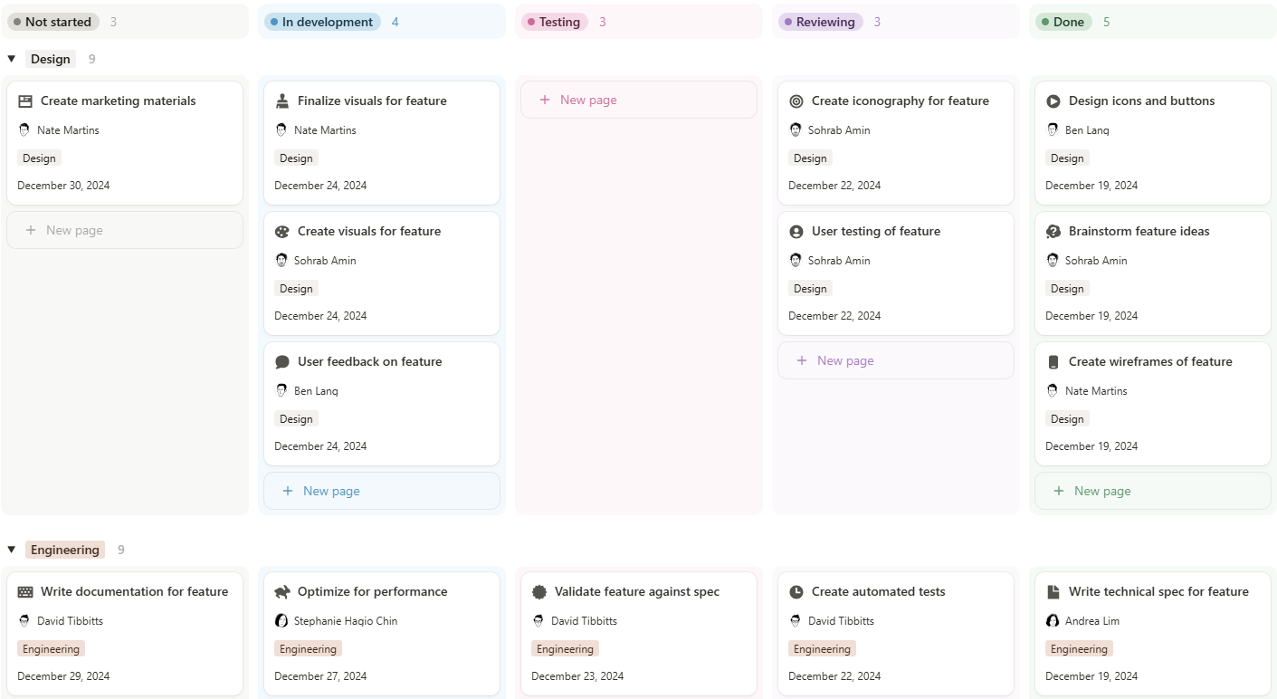1277x699 pixels.
Task: Click Stephanie Haqio Chin name
Action: 346,621
